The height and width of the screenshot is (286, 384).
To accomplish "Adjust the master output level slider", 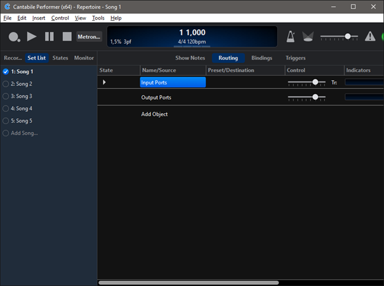I will pos(339,37).
